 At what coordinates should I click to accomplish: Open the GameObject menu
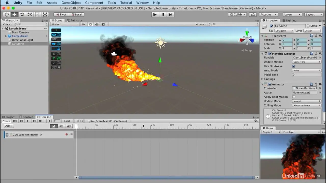[71, 3]
